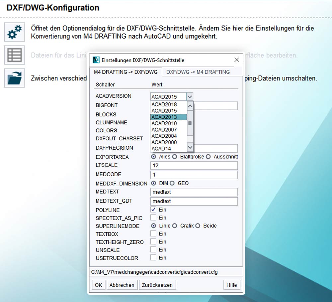Click the list scrollbar down arrow
The width and height of the screenshot is (332, 302).
coord(190,147)
